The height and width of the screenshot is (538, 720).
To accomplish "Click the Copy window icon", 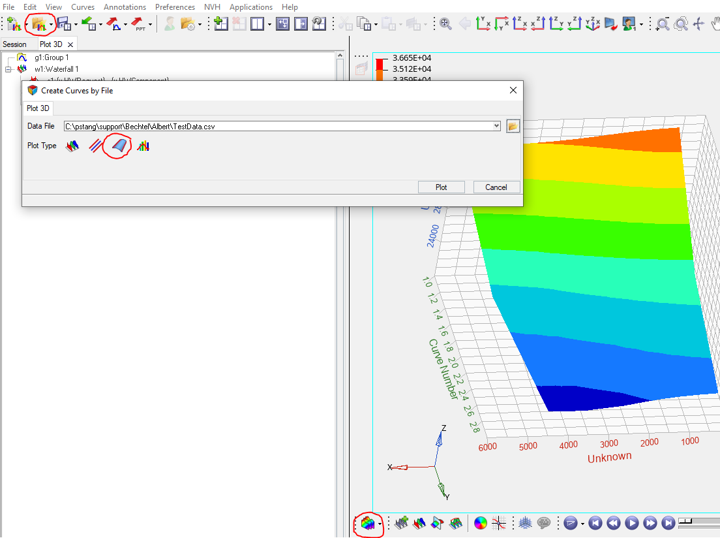I will [364, 24].
